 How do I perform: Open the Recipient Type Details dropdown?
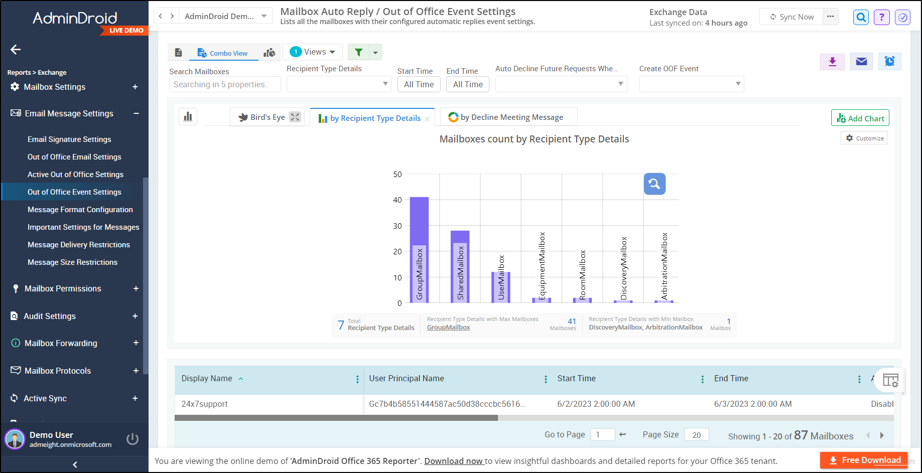[339, 84]
